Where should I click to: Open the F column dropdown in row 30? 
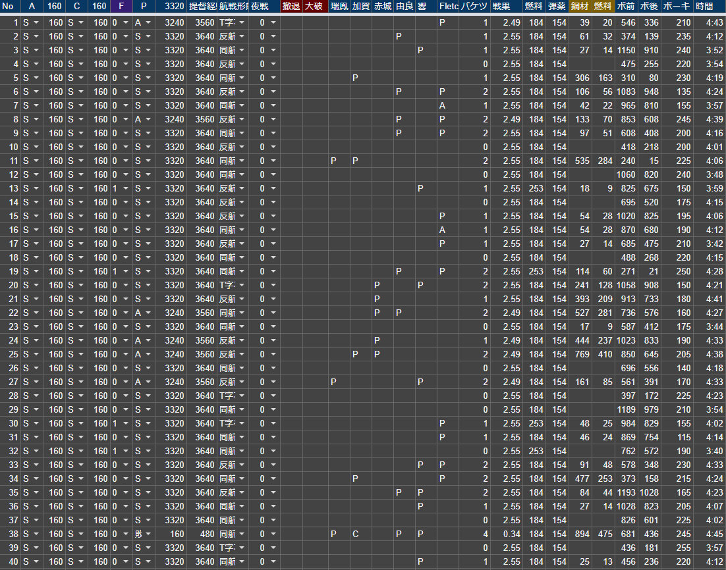[x=126, y=424]
